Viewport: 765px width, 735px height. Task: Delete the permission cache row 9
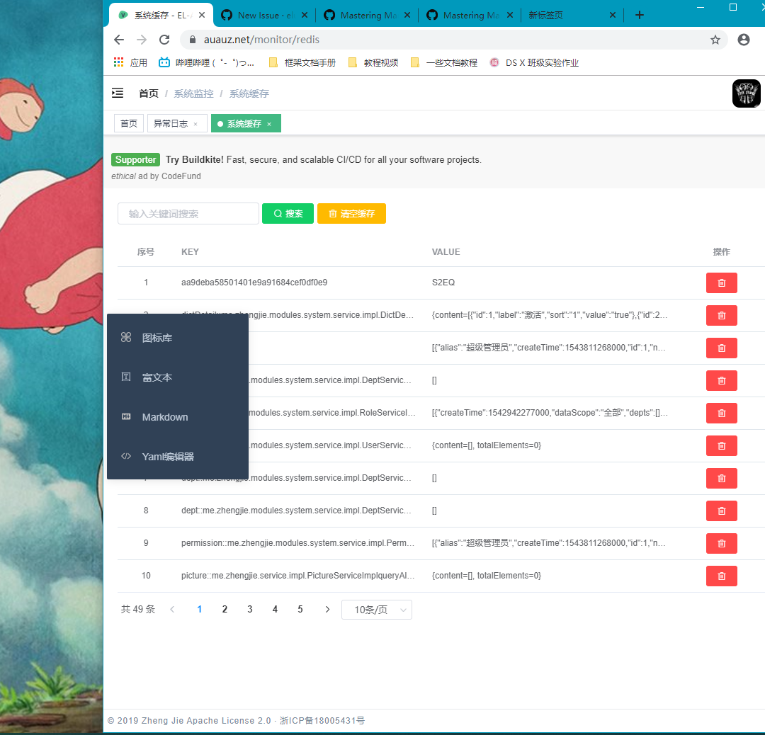point(721,543)
